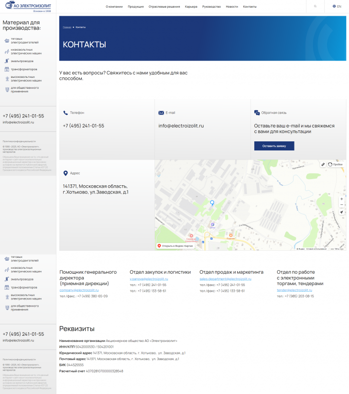Screen dimensions: 349x394
Task: Open the Продукция menu item
Action: [136, 7]
